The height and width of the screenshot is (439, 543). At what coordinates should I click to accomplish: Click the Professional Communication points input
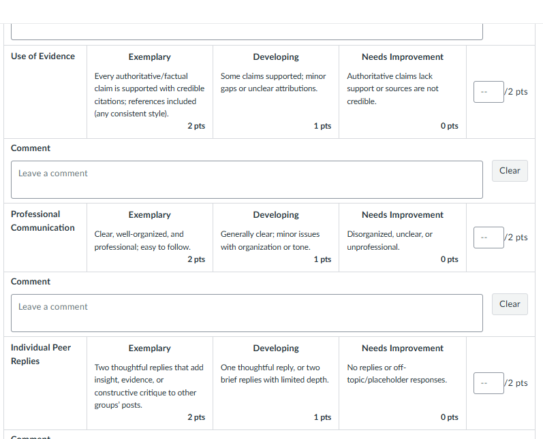pos(488,238)
